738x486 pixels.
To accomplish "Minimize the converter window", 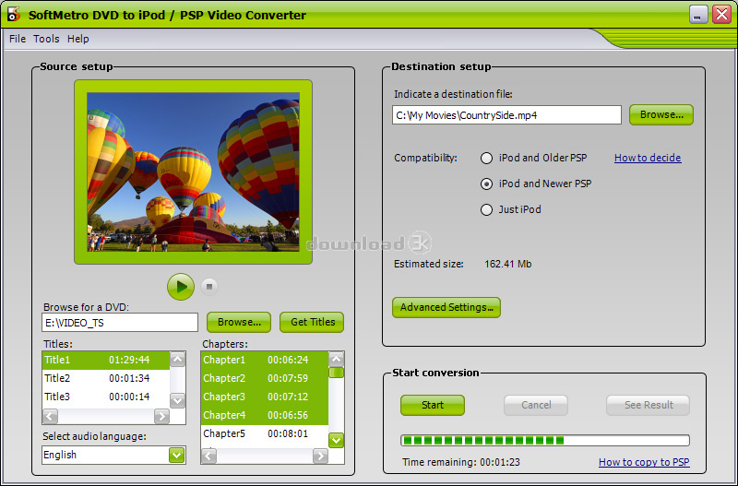I will 698,15.
